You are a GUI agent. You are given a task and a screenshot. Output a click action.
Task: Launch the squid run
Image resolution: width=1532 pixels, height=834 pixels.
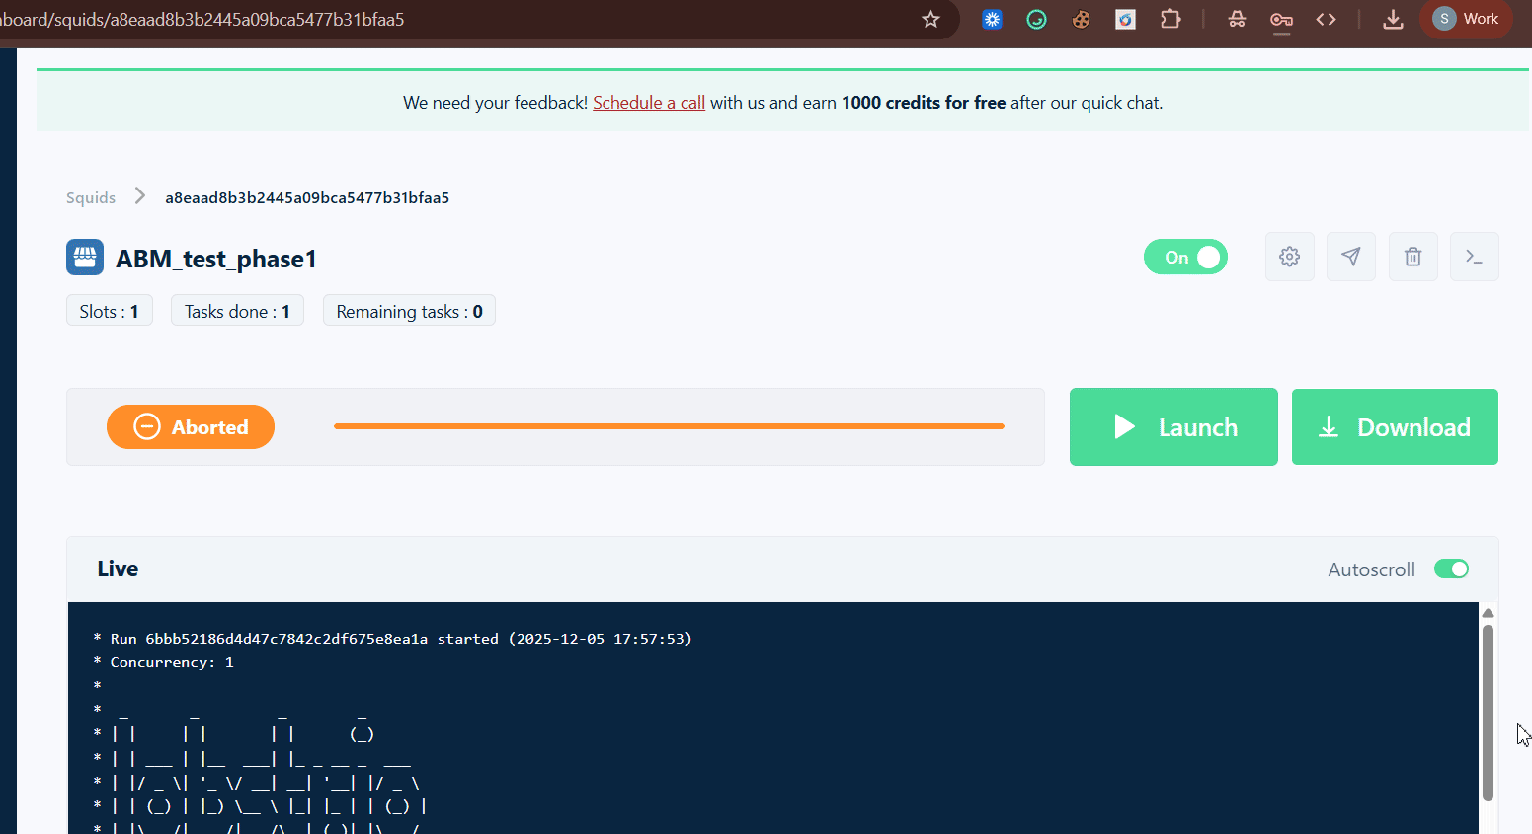pyautogui.click(x=1173, y=426)
